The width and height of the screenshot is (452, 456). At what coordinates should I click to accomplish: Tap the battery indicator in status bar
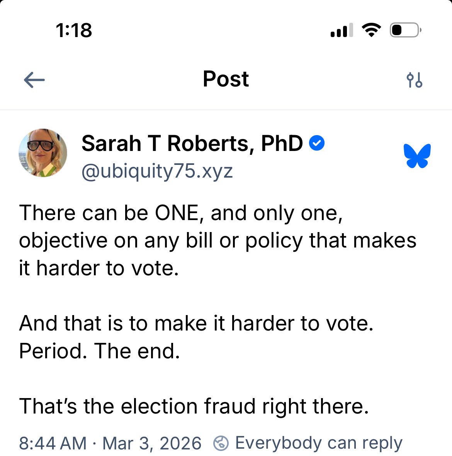point(405,30)
